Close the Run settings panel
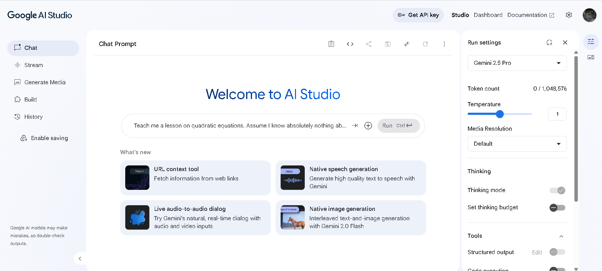 click(565, 42)
